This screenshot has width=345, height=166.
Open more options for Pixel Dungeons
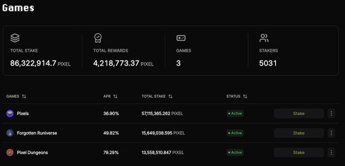click(331, 152)
